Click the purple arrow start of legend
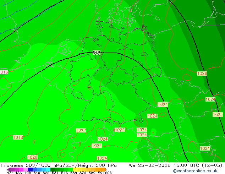225x174 pixels. pyautogui.click(x=8, y=169)
